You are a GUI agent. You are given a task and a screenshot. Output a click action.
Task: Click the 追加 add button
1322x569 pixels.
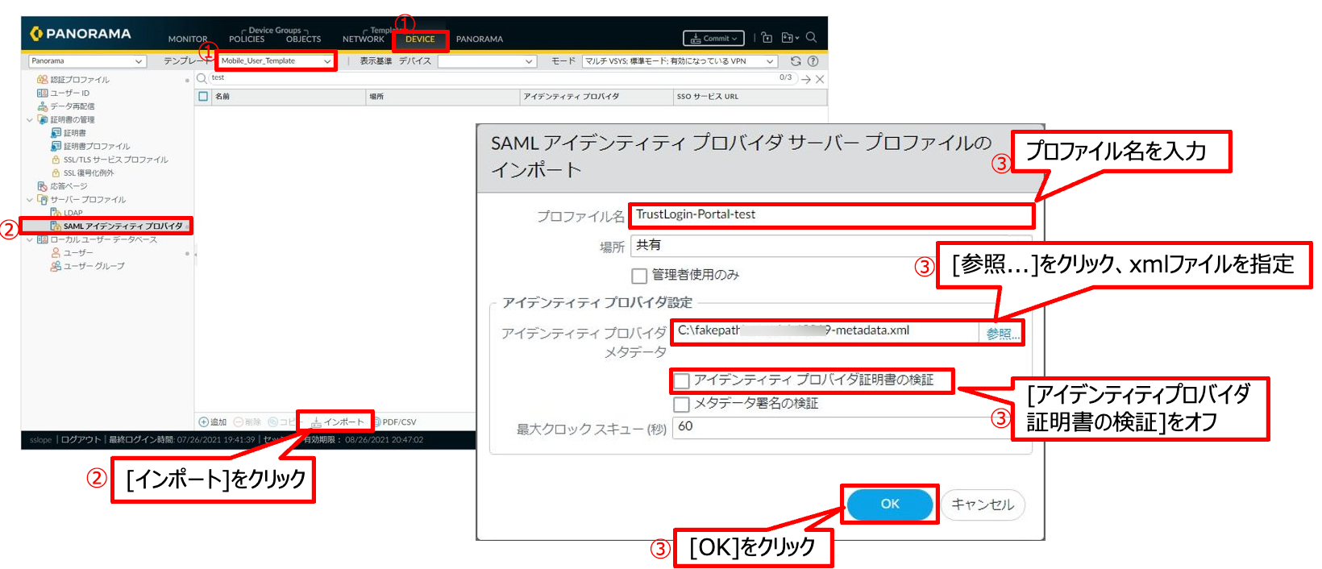point(213,422)
